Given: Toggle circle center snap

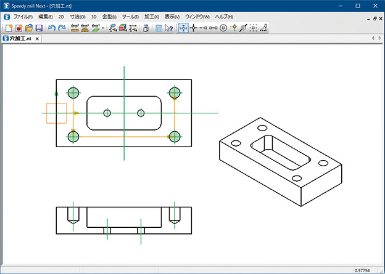Looking at the screenshot, I should tap(223, 28).
